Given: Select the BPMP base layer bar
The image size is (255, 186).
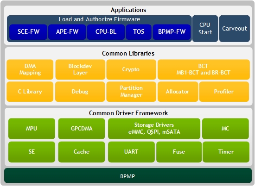Looking at the screenshot, I should click(128, 176).
